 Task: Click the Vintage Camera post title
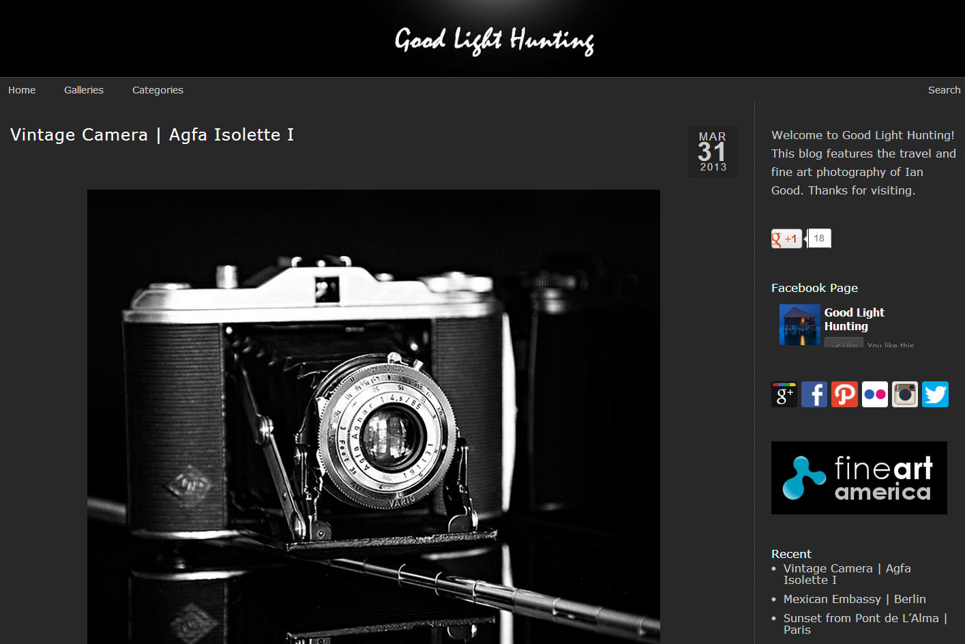(x=152, y=135)
